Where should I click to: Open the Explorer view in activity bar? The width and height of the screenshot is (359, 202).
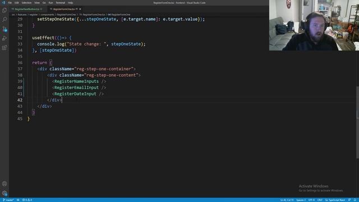[4, 10]
